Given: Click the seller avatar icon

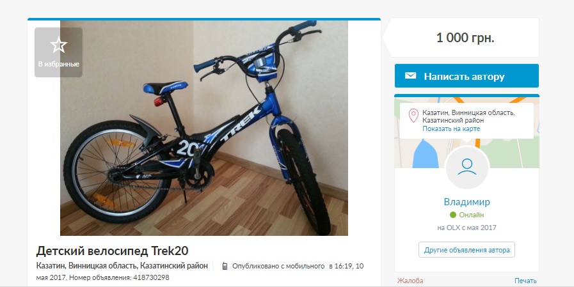Looking at the screenshot, I should (466, 167).
